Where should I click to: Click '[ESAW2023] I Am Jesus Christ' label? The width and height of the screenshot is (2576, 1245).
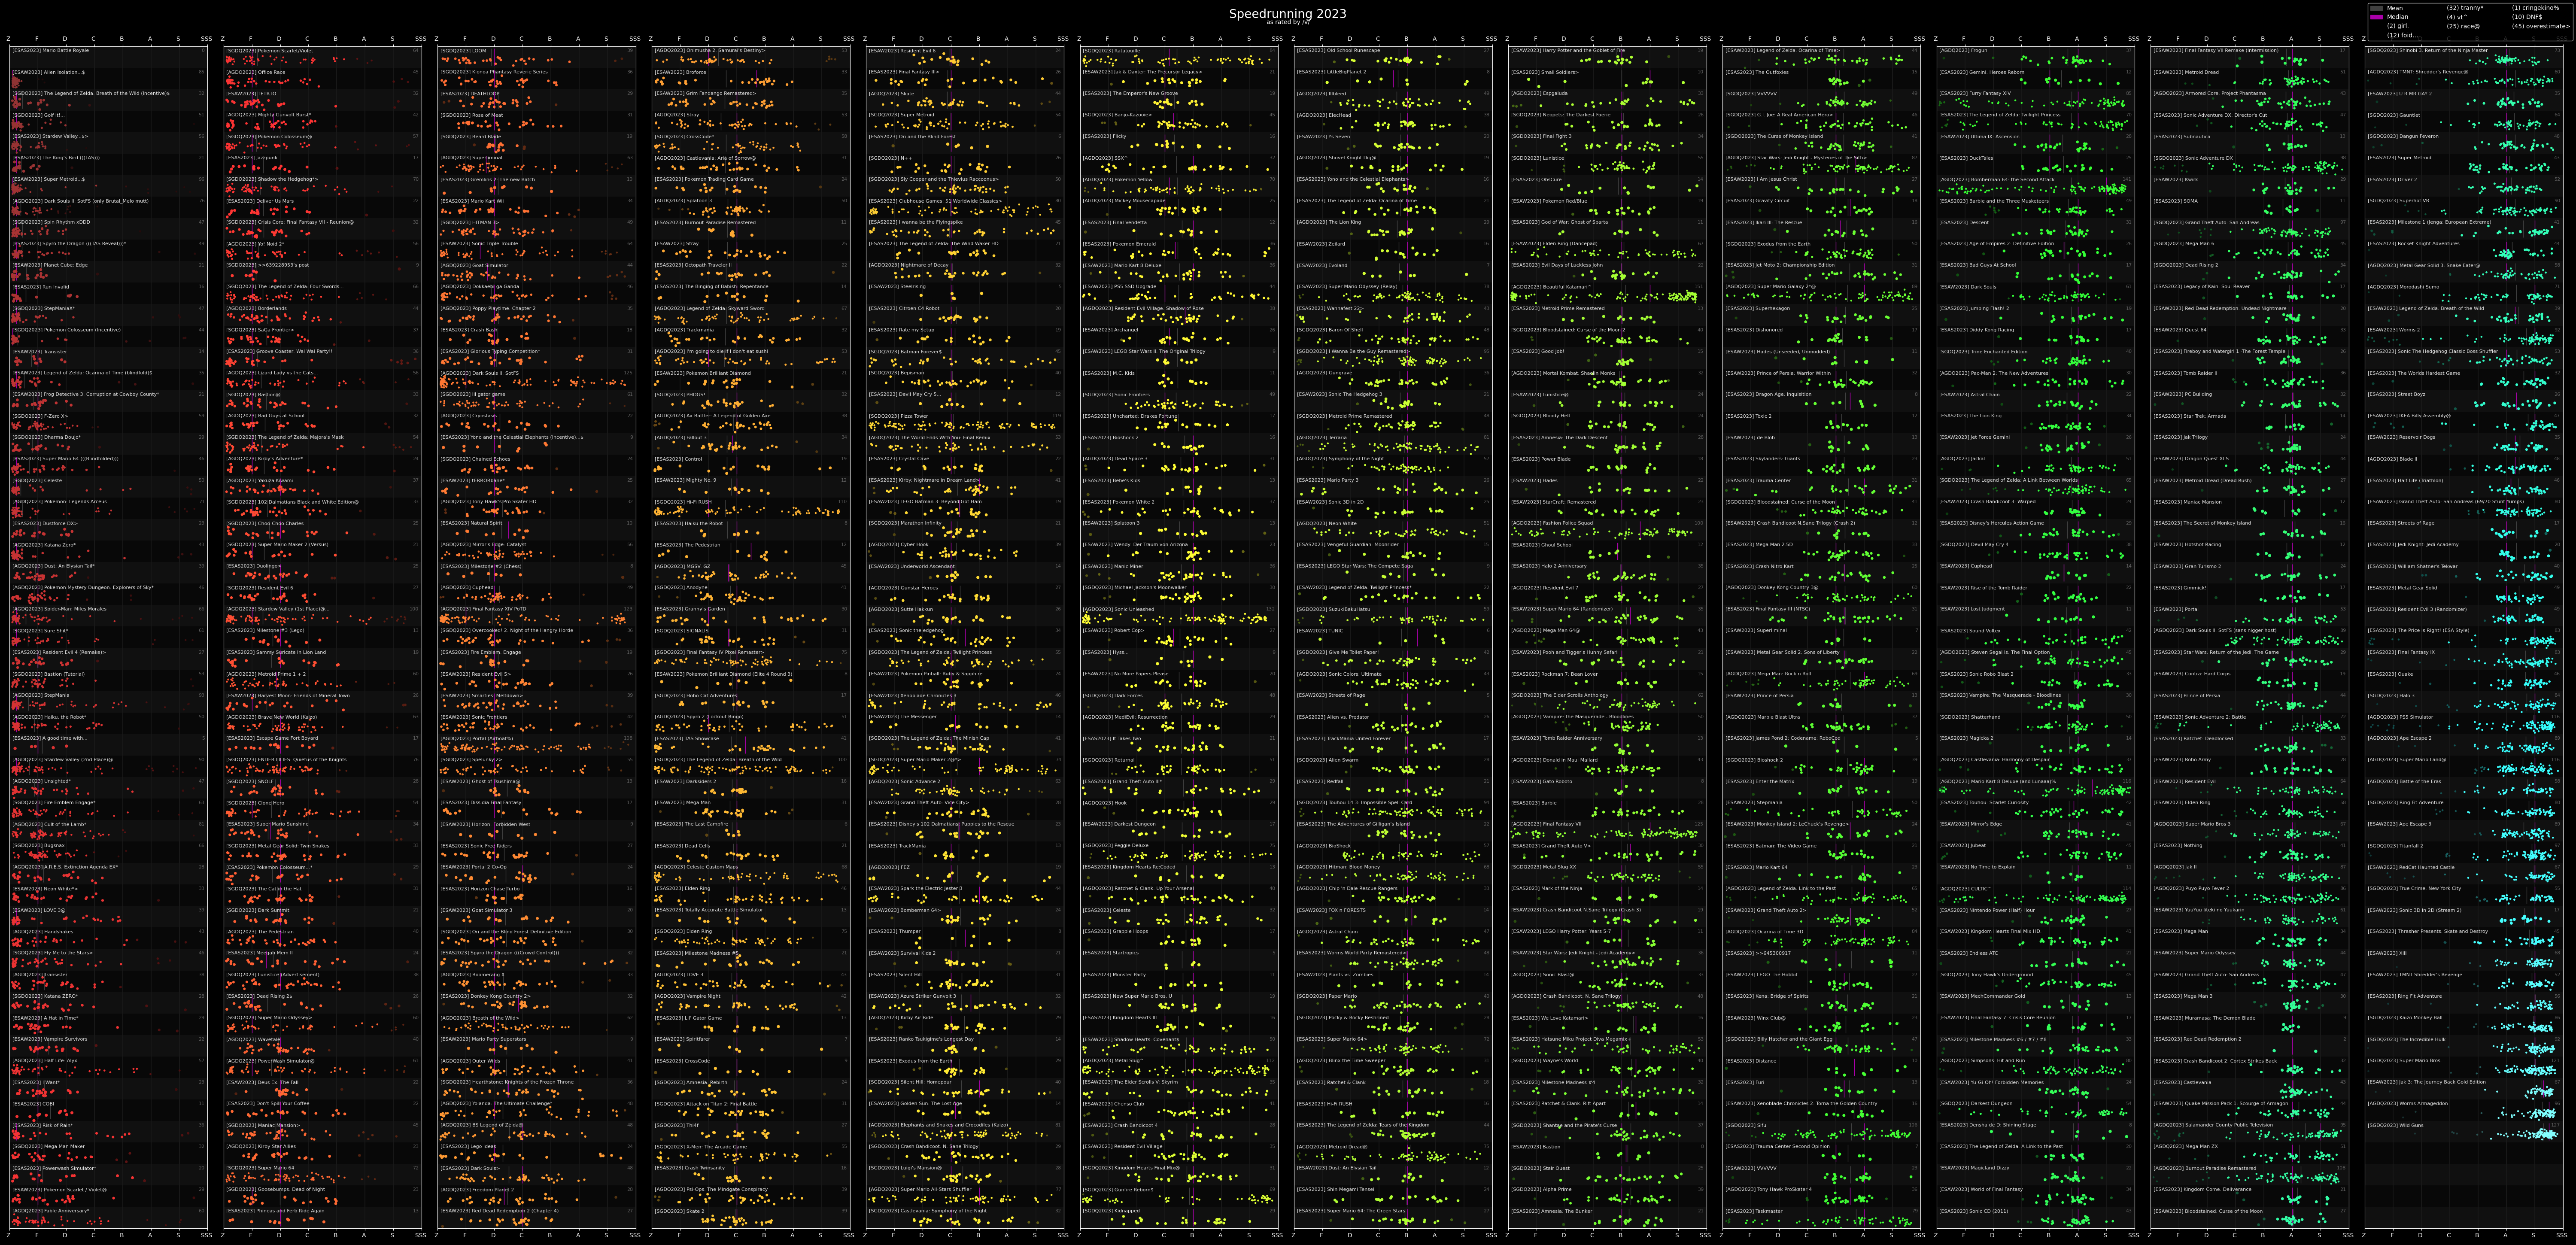[x=1761, y=179]
